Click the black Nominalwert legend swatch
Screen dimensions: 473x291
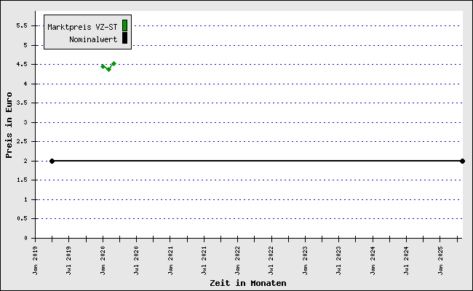124,39
